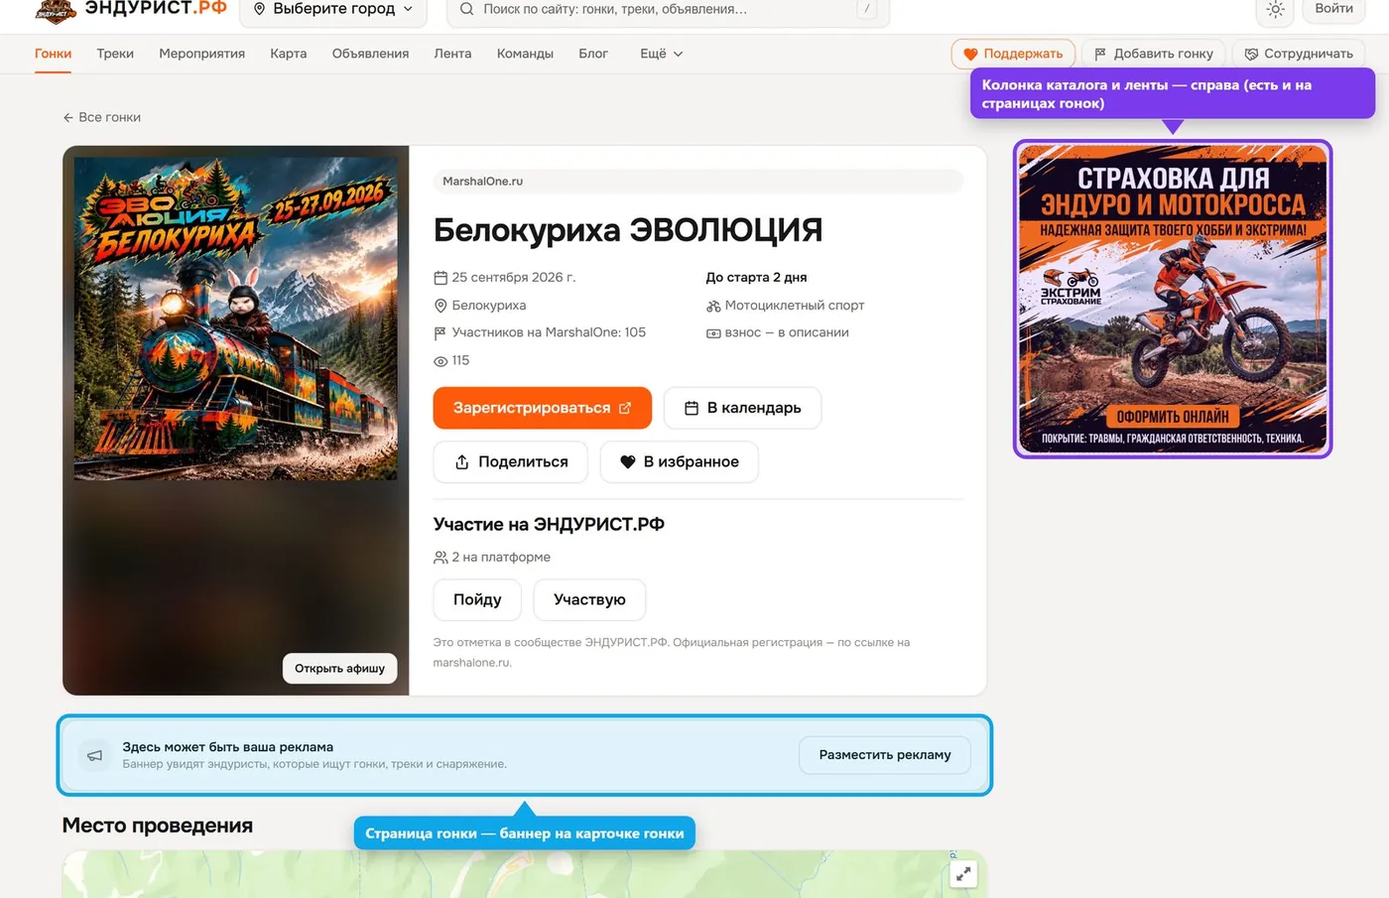Image resolution: width=1389 pixels, height=898 pixels.
Task: Click the people icon beside 2 на платформе
Action: click(441, 558)
